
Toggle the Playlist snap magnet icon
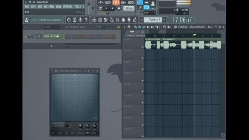click(129, 27)
